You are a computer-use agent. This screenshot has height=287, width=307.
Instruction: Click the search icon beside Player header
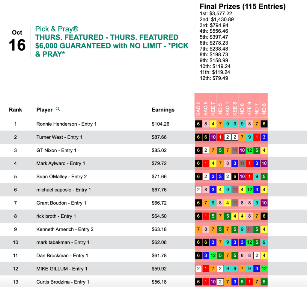point(58,109)
